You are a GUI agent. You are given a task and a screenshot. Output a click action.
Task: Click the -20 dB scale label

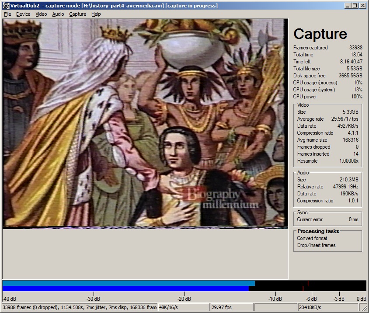pyautogui.click(x=184, y=299)
